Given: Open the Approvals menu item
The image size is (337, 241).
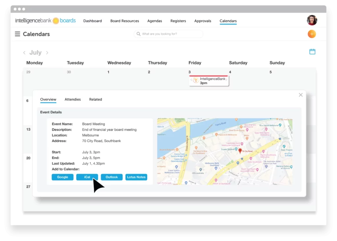Looking at the screenshot, I should click(x=203, y=21).
